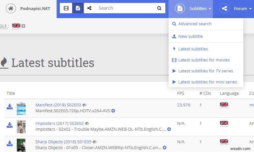Screen dimensions: 254x152
Task: Expand releases for Manifest.S02E03.720p.HDTV
Action: pyautogui.click(x=113, y=111)
